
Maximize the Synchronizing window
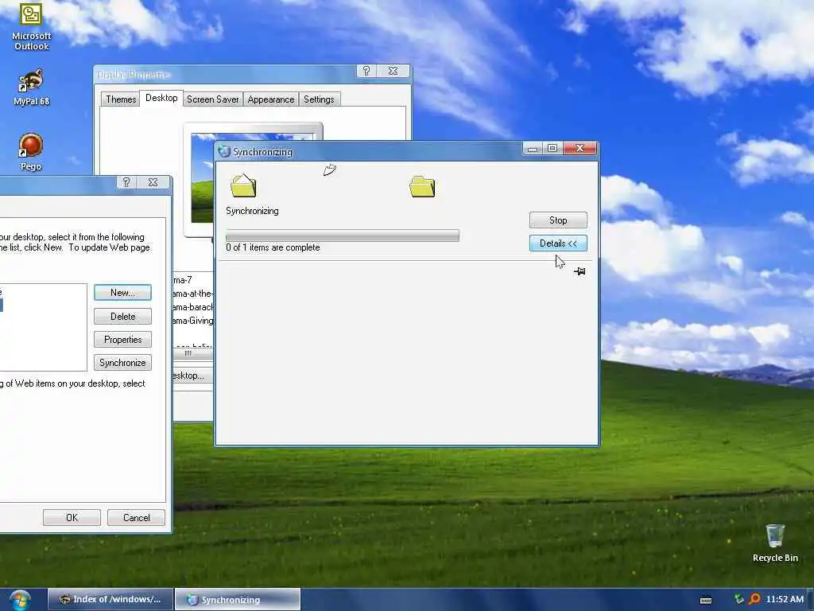pos(552,149)
